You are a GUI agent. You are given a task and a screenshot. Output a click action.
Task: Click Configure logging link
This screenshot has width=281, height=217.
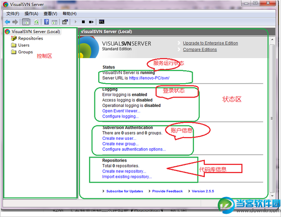coord(120,116)
